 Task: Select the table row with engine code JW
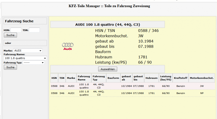coord(133,86)
